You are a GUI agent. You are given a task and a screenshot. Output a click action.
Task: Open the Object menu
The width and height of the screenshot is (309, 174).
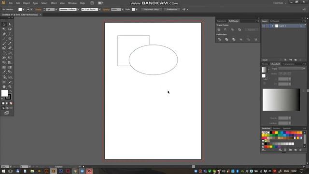tap(26, 3)
